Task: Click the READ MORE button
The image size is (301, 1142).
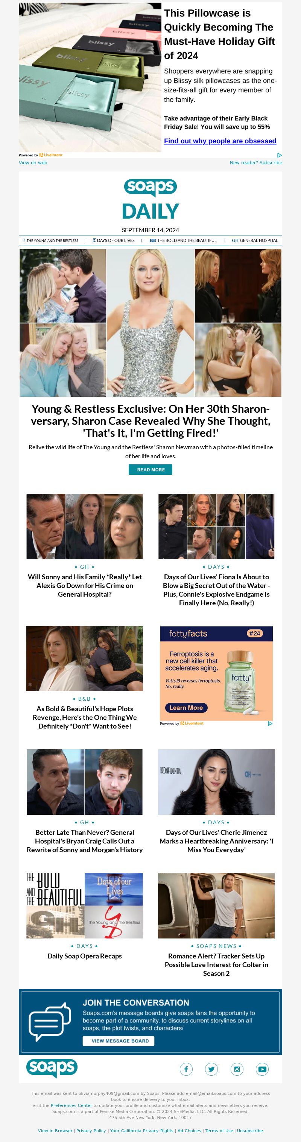Action: click(150, 470)
